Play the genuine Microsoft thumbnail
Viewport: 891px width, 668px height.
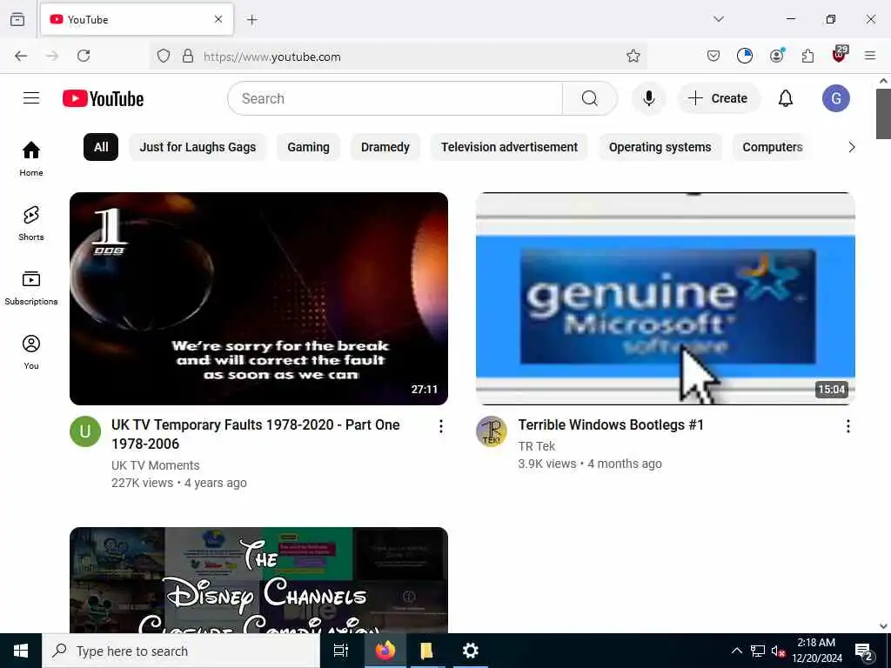(666, 299)
